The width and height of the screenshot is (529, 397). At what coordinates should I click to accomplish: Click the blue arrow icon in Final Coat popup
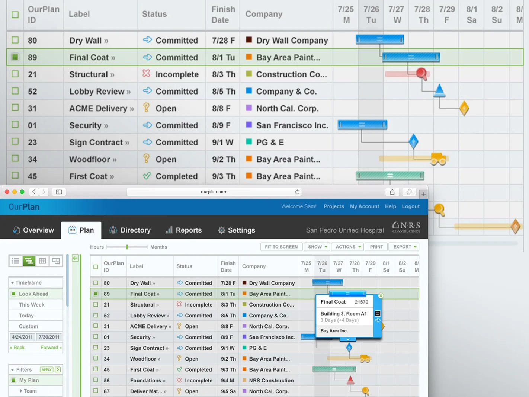pos(378,320)
